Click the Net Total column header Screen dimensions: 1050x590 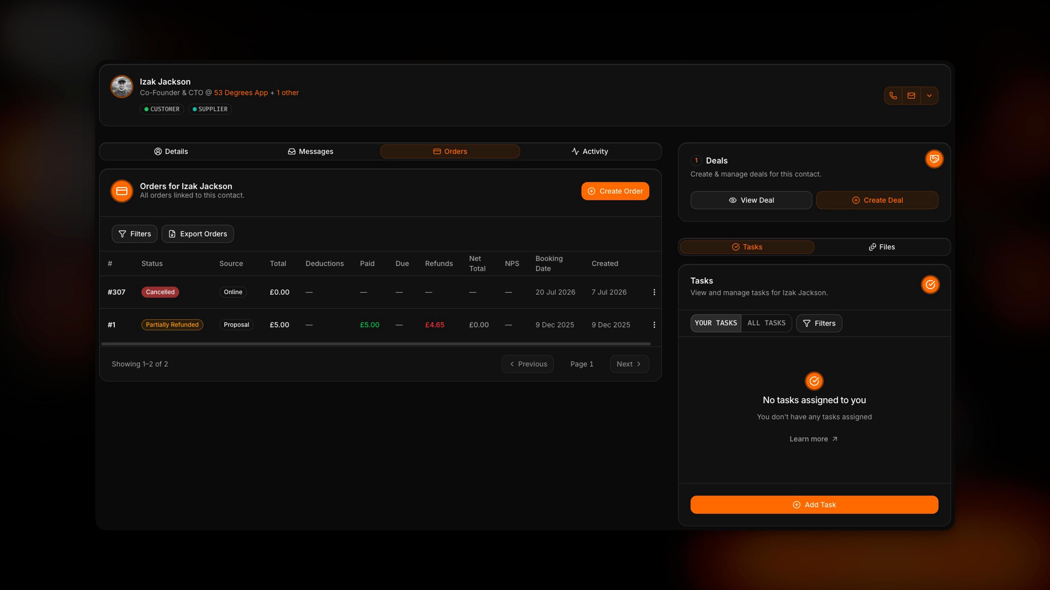coord(477,264)
